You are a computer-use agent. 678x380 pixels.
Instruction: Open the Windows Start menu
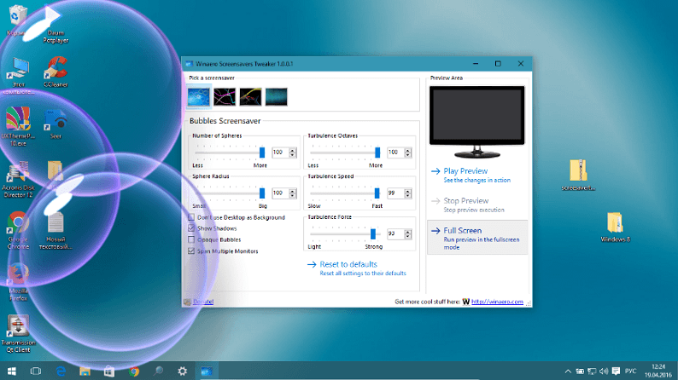[12, 371]
